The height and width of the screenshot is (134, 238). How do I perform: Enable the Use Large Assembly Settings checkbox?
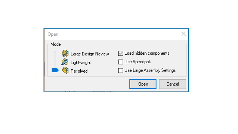click(x=120, y=70)
